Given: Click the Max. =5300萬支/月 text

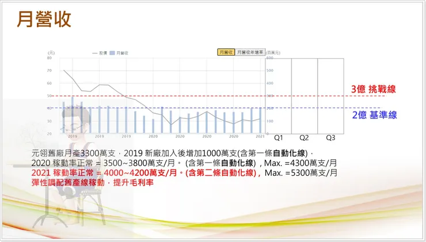Looking at the screenshot, I should coord(301,173).
